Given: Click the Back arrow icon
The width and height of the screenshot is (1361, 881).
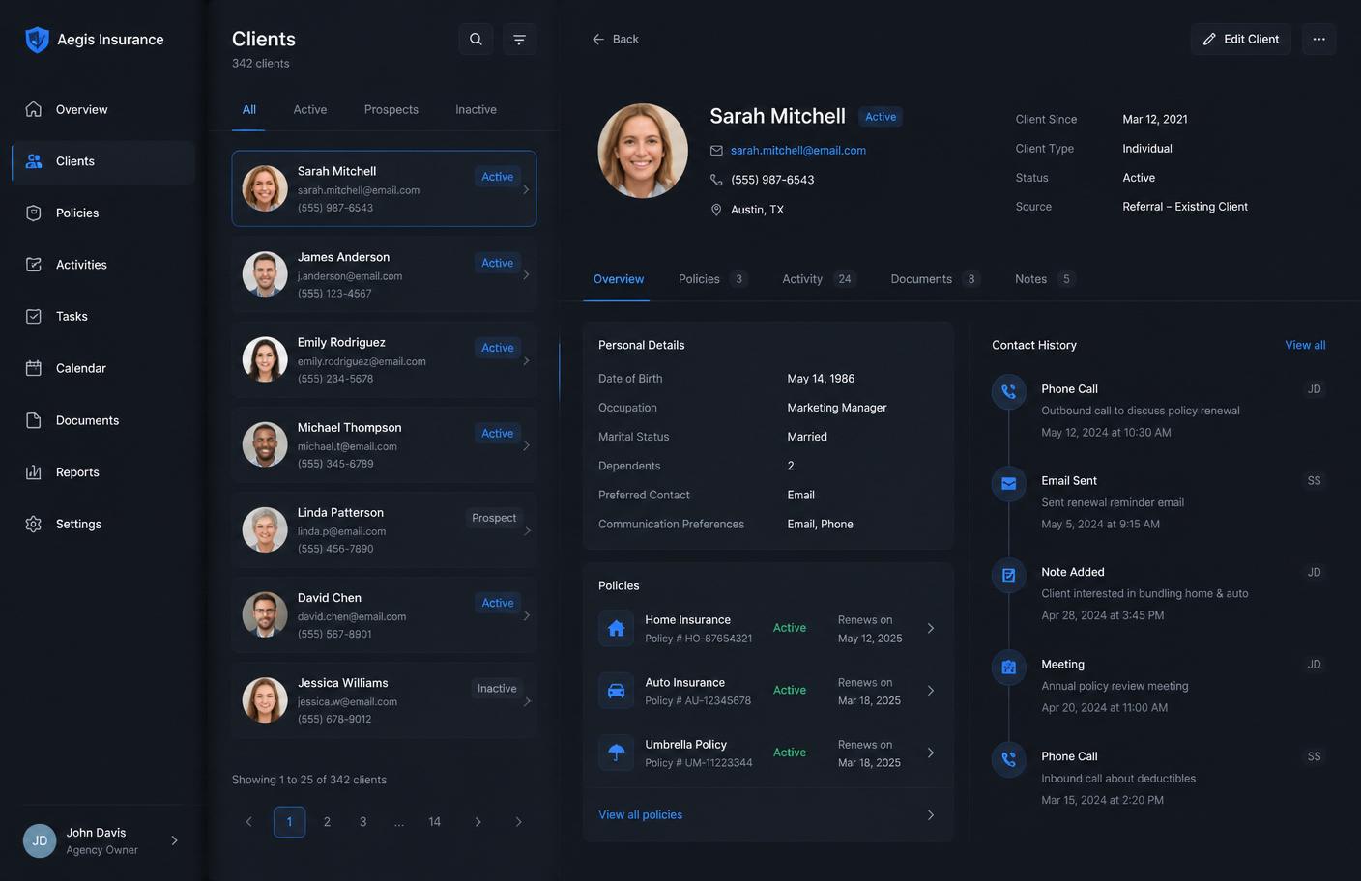Looking at the screenshot, I should tap(598, 40).
